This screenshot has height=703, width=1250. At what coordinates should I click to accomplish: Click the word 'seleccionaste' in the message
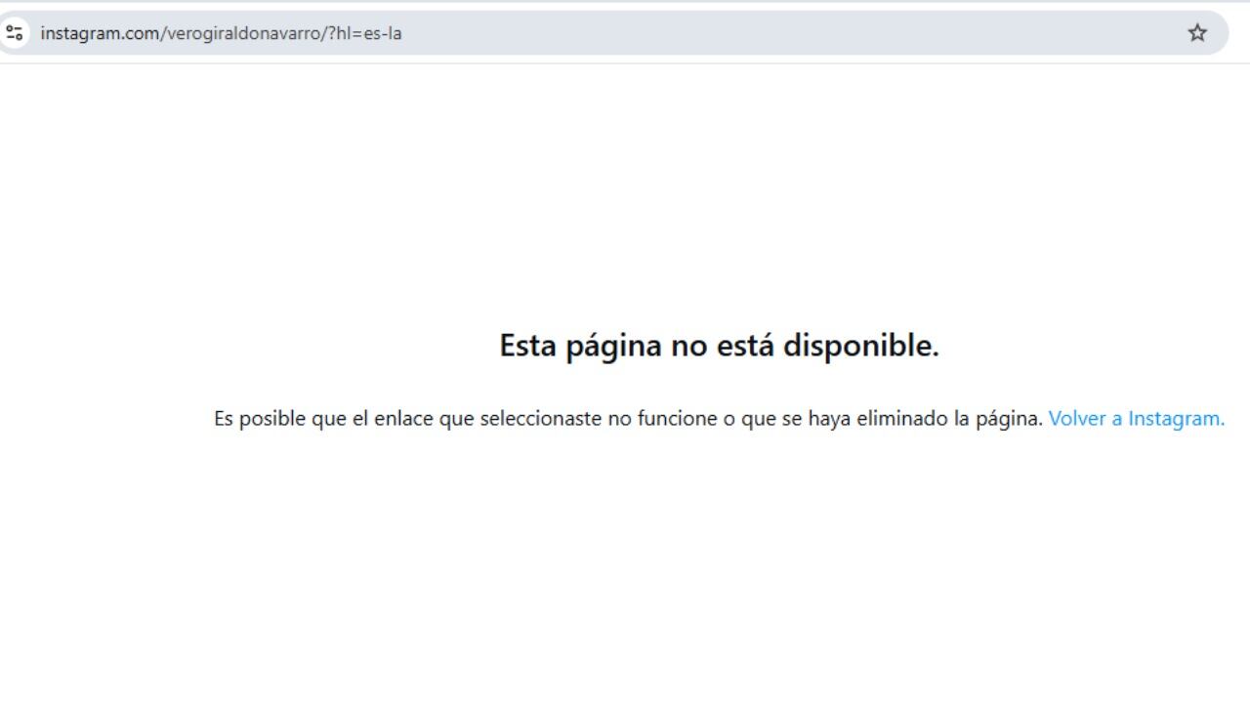[540, 419]
